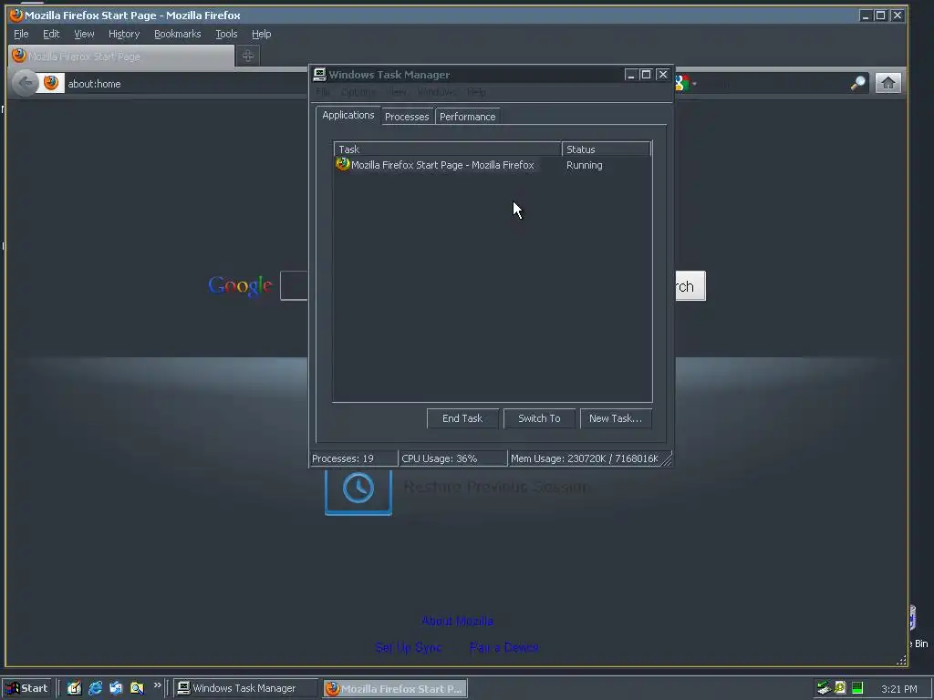The image size is (934, 700).
Task: Open the Firefox File menu
Action: pyautogui.click(x=21, y=34)
